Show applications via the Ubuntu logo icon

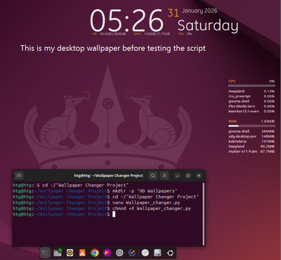170,253
